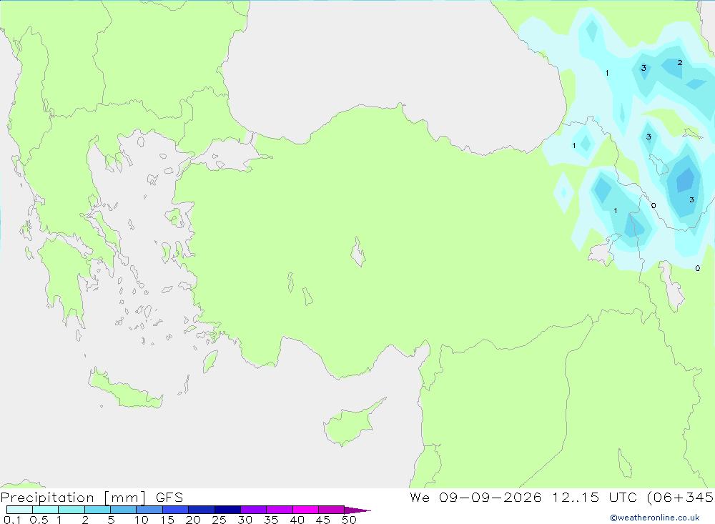Pick the 5–10 mm blue legend swatch
This screenshot has height=524, width=715.
124,510
